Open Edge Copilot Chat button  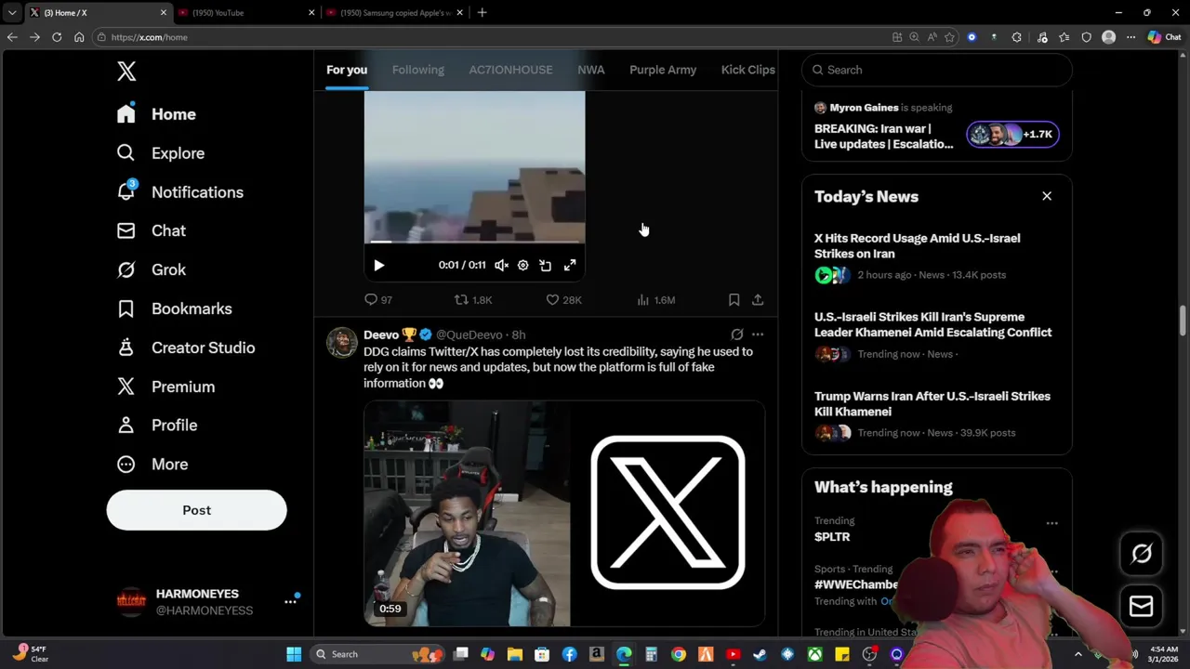pos(1164,37)
